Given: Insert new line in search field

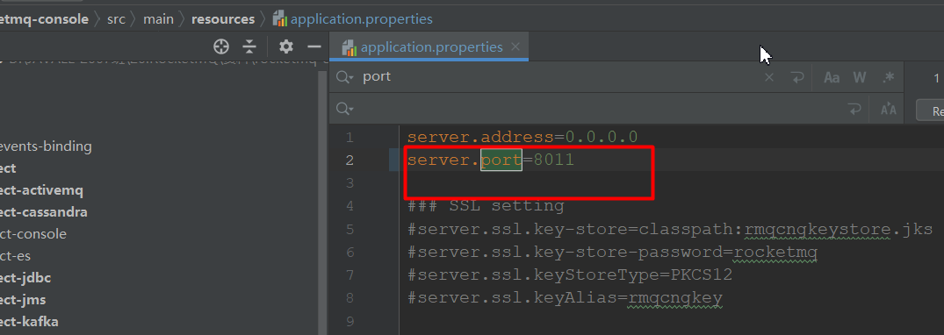Looking at the screenshot, I should click(x=797, y=77).
